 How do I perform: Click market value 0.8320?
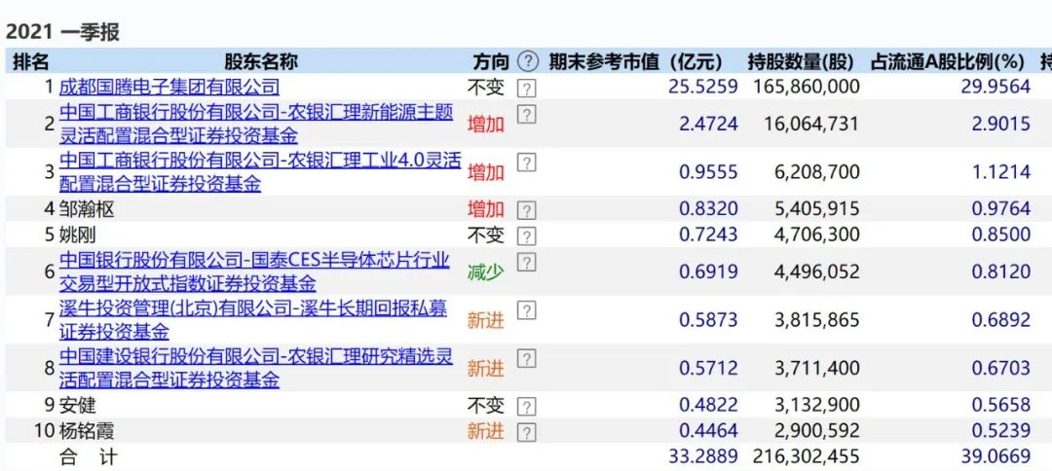point(708,209)
